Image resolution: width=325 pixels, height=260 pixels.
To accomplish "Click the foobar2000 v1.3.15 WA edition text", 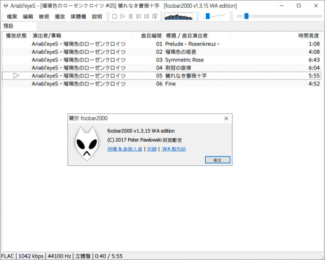I will (x=141, y=131).
